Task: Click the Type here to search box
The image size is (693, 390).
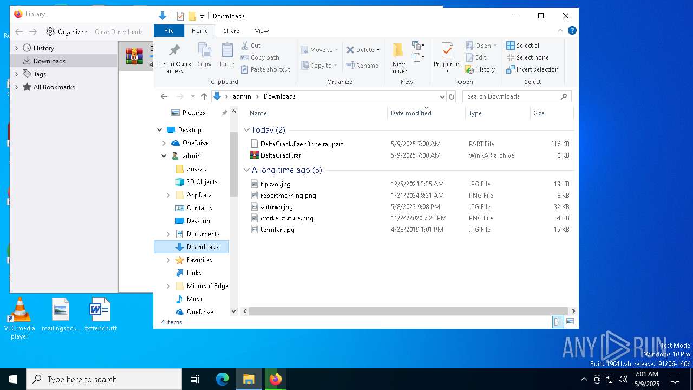Action: [x=104, y=379]
